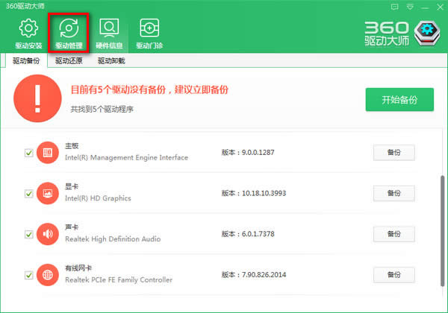Open 硬件信息 monitor icon
The height and width of the screenshot is (313, 448).
109,28
